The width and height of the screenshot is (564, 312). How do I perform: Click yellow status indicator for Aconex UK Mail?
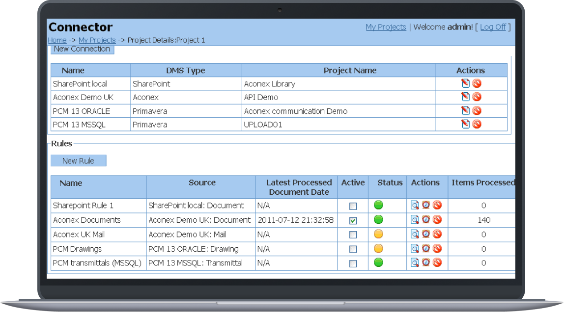pyautogui.click(x=378, y=234)
